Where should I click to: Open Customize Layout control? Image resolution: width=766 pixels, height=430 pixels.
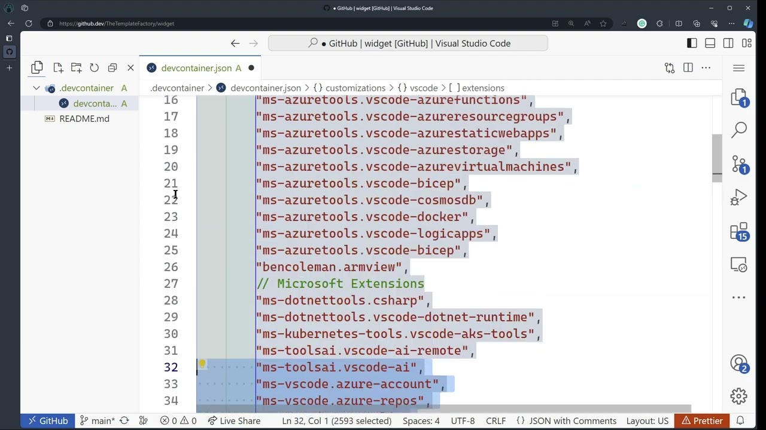(x=747, y=43)
